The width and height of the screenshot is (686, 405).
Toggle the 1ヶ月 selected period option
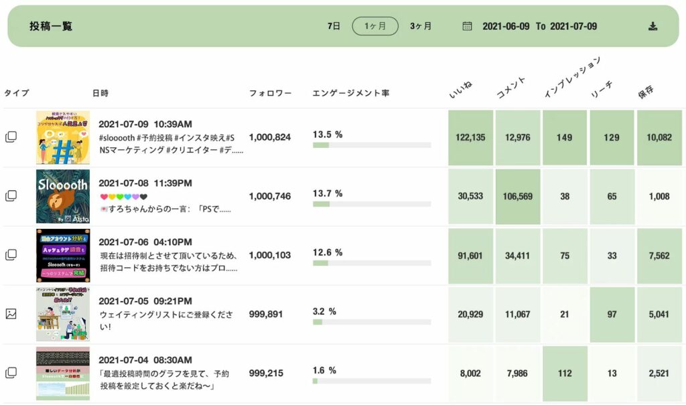coord(374,26)
